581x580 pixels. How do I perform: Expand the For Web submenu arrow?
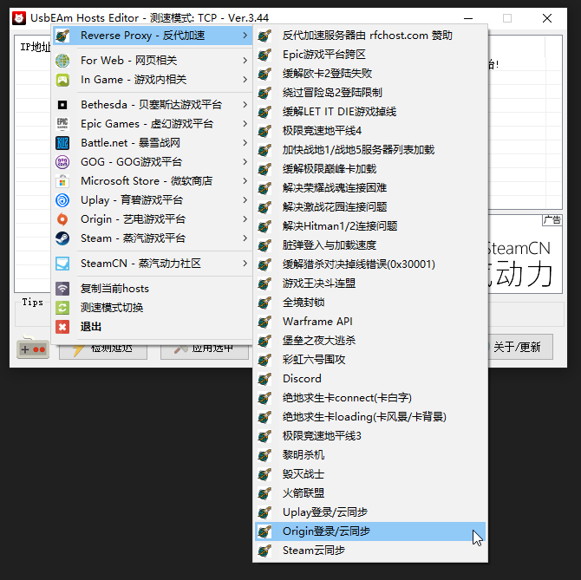pyautogui.click(x=245, y=61)
